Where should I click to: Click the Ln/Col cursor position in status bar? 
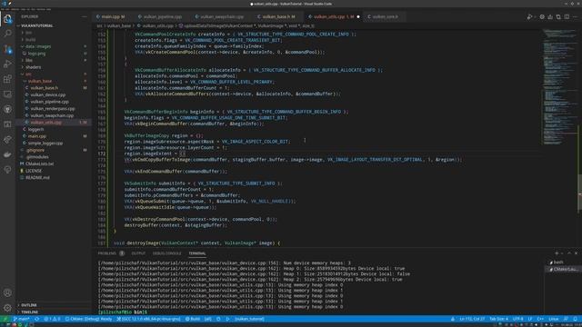(x=472, y=319)
